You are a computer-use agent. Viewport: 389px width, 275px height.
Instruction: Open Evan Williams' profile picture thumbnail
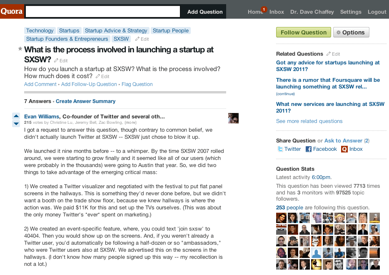(233, 118)
